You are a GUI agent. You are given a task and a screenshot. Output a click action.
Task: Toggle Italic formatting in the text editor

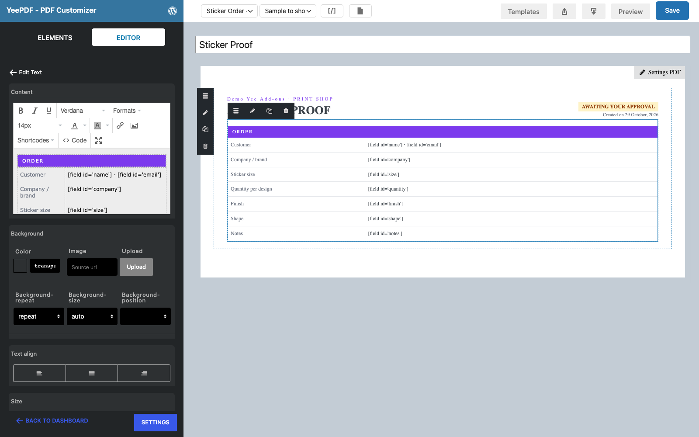pos(35,111)
